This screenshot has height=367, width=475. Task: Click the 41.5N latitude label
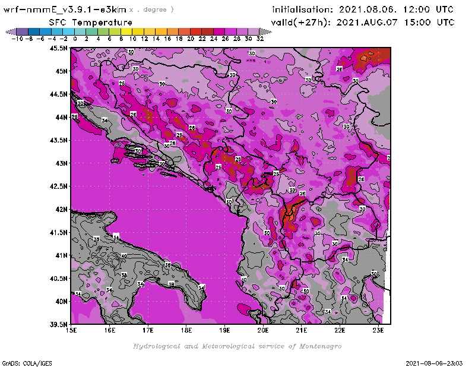pos(58,232)
